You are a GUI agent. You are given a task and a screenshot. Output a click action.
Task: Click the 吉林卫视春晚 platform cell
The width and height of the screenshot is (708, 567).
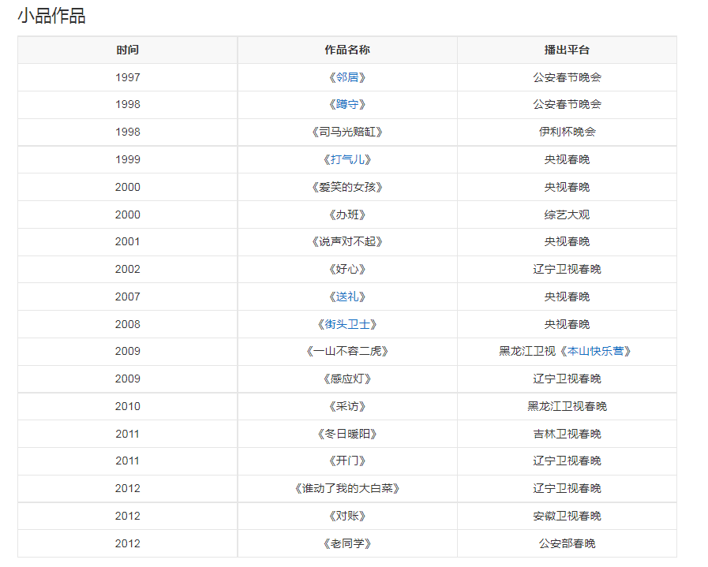(x=566, y=434)
